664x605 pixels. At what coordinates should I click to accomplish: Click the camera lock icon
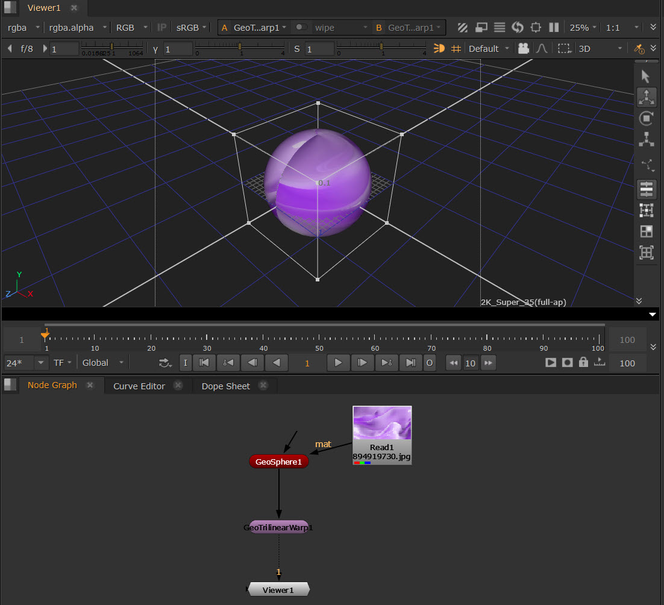(524, 48)
